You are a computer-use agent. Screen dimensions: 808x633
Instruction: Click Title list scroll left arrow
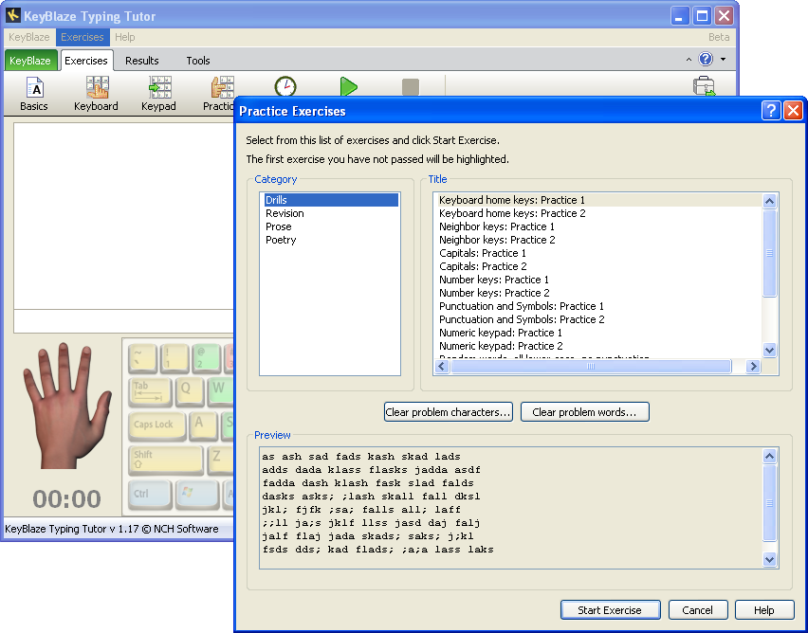[442, 366]
